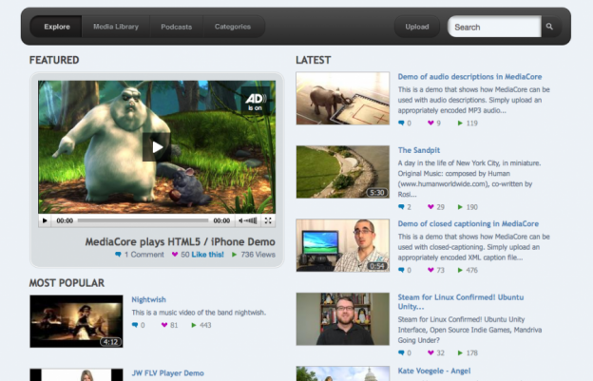Open Steam for Linux Confirmed! Ubuntu Unity link
The image size is (593, 381).
[x=461, y=301]
